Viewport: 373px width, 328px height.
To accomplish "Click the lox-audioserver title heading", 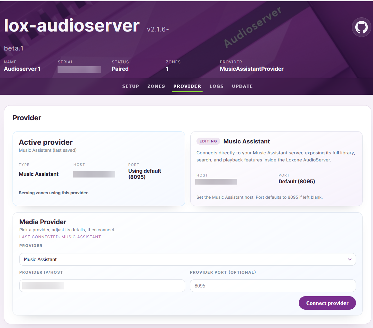I will (x=72, y=26).
